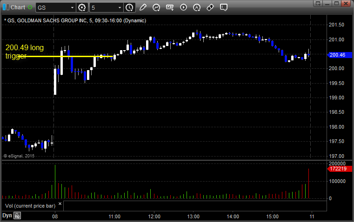354x222 pixels.
Task: Open the time template clock menu
Action: click(x=130, y=7)
